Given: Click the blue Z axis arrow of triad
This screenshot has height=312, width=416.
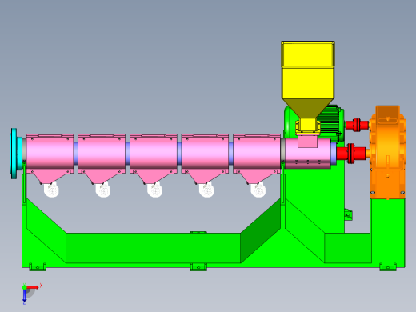Looking at the screenshot, I should [x=24, y=295].
